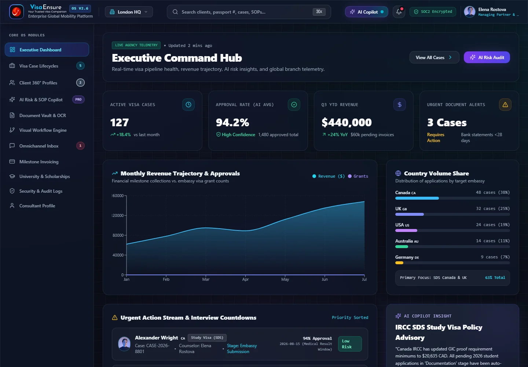The height and width of the screenshot is (367, 528).
Task: Open Priority Sorted ordering option
Action: click(x=350, y=317)
